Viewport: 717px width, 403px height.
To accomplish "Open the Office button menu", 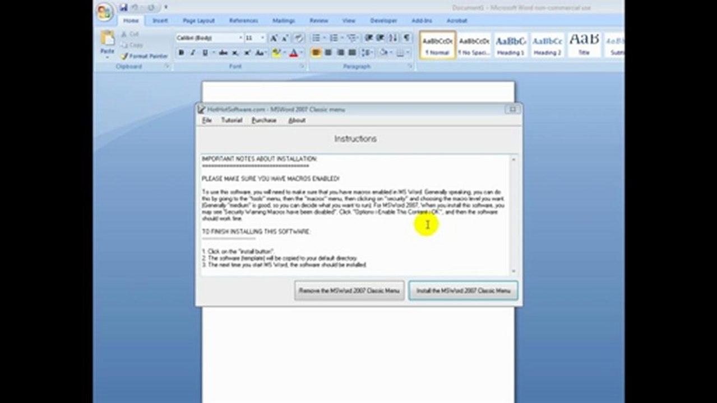I will click(105, 12).
